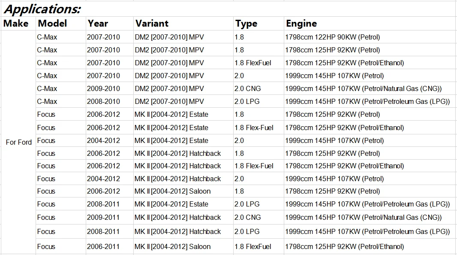Click the merged For Ford cell
The height and width of the screenshot is (255, 457).
[18, 142]
